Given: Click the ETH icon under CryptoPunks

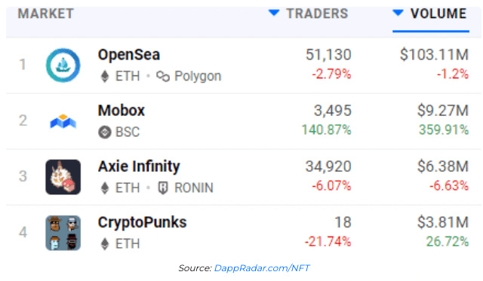Looking at the screenshot, I should [105, 244].
